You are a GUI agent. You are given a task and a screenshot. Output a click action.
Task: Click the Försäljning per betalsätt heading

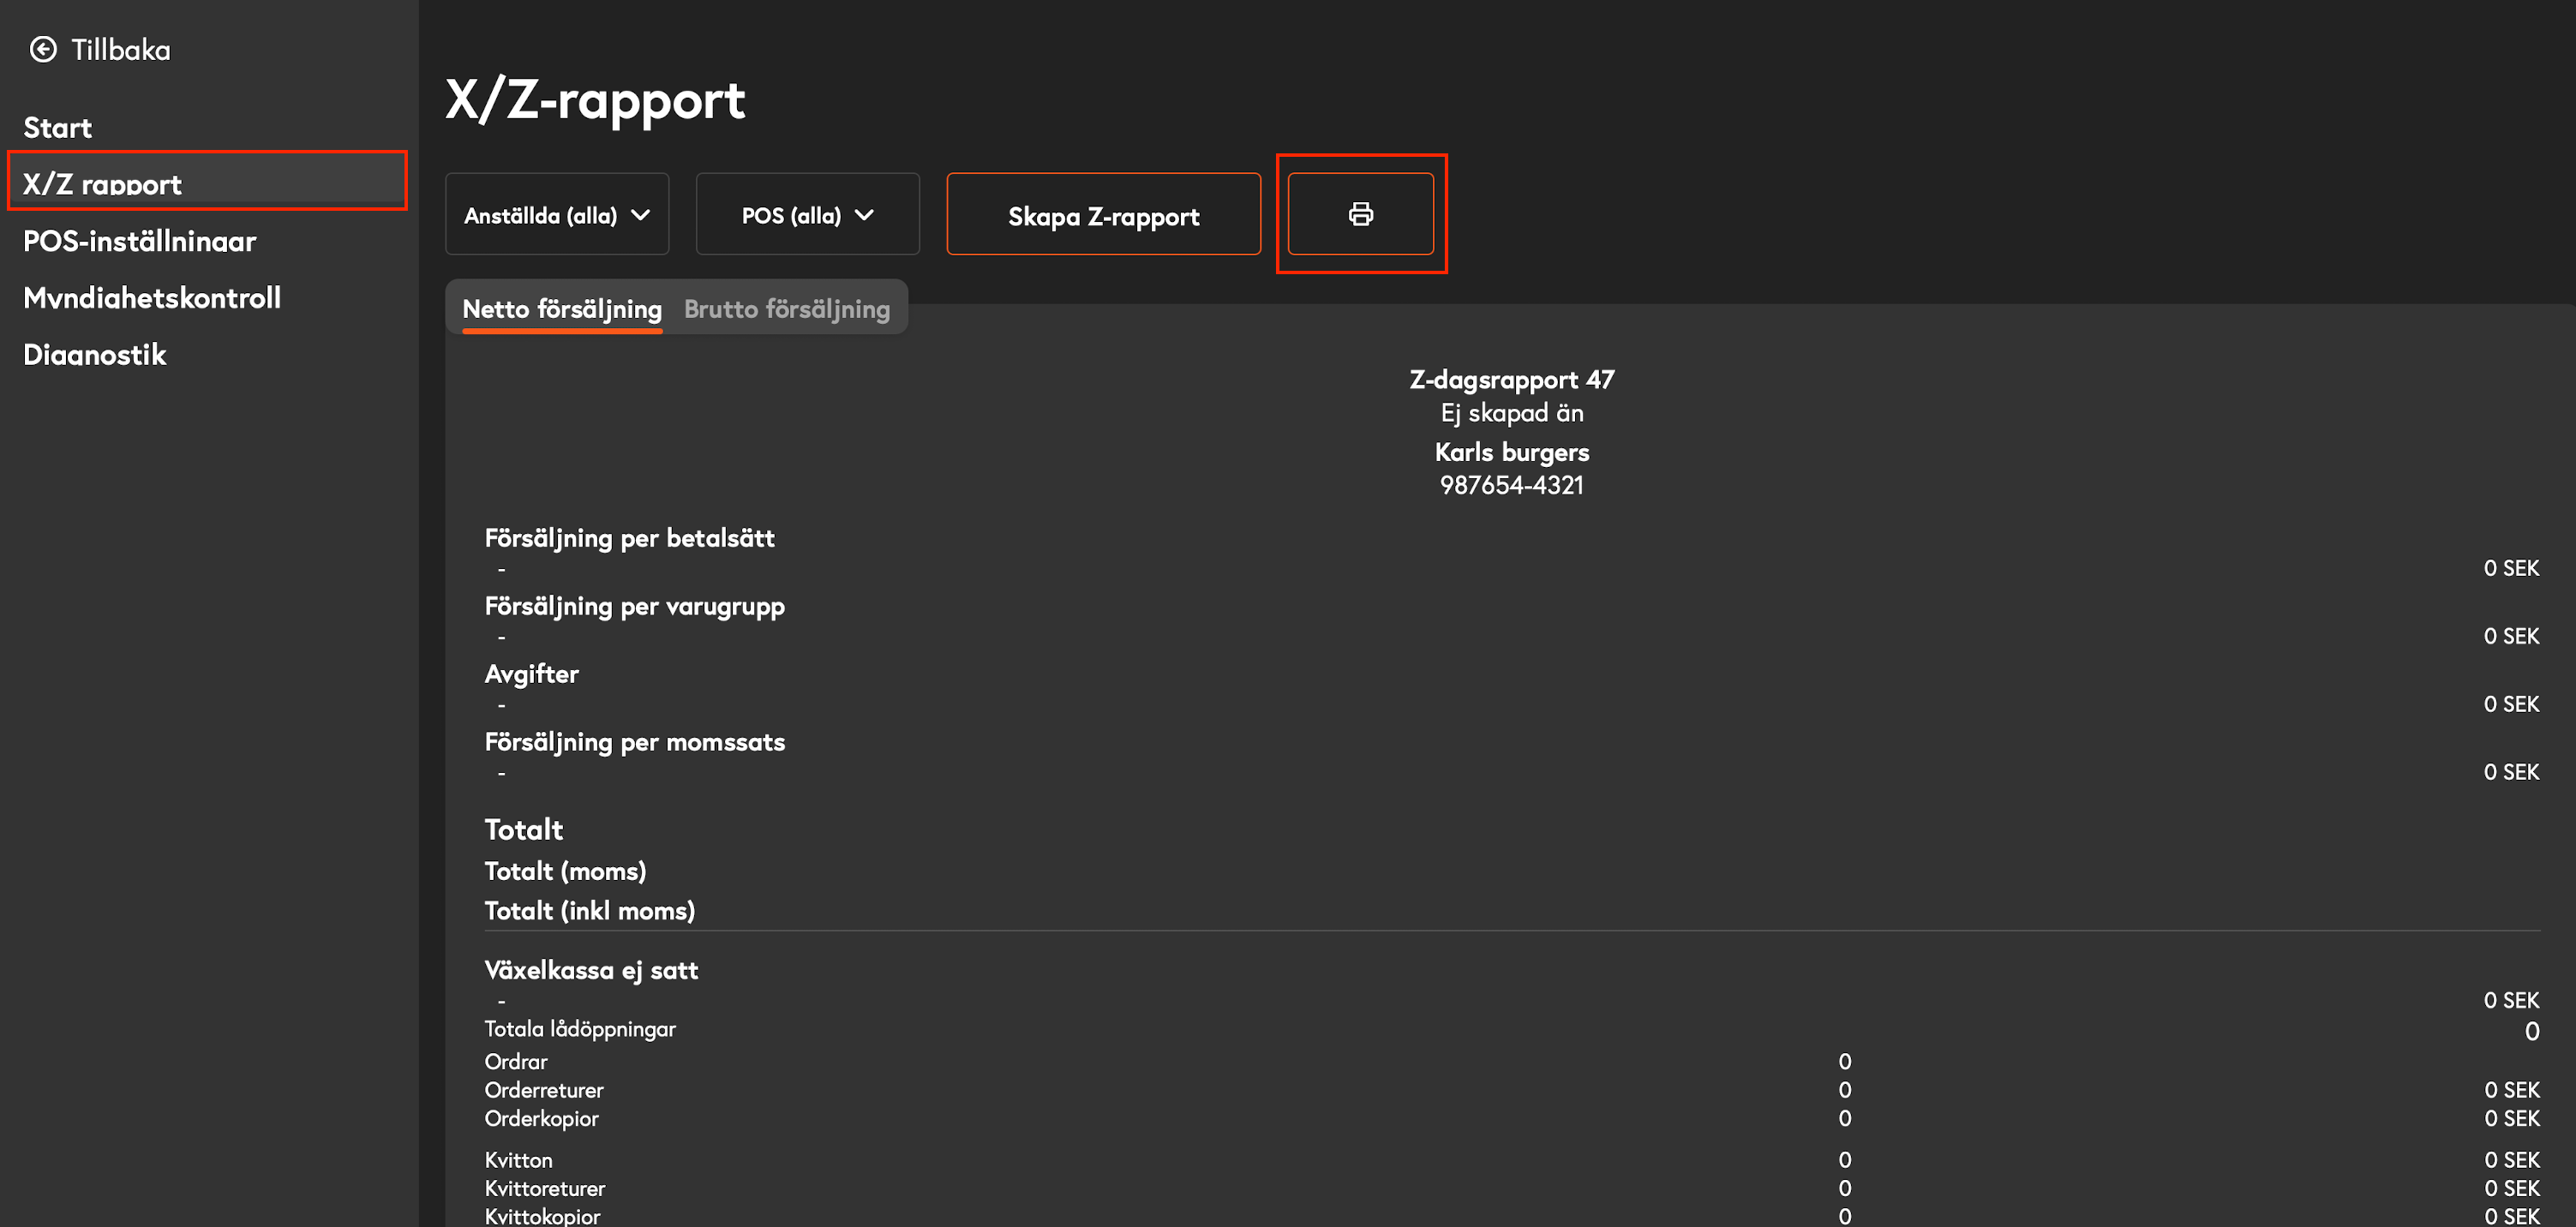tap(629, 538)
